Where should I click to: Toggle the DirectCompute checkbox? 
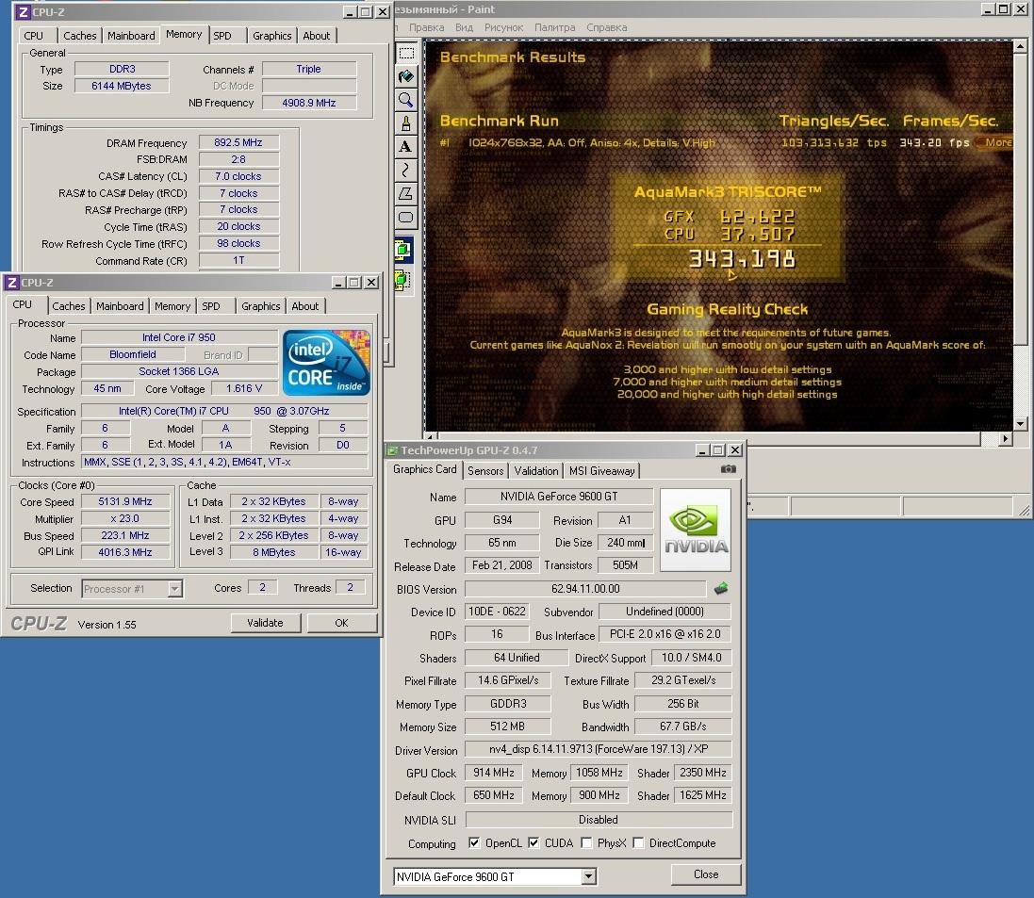click(638, 842)
